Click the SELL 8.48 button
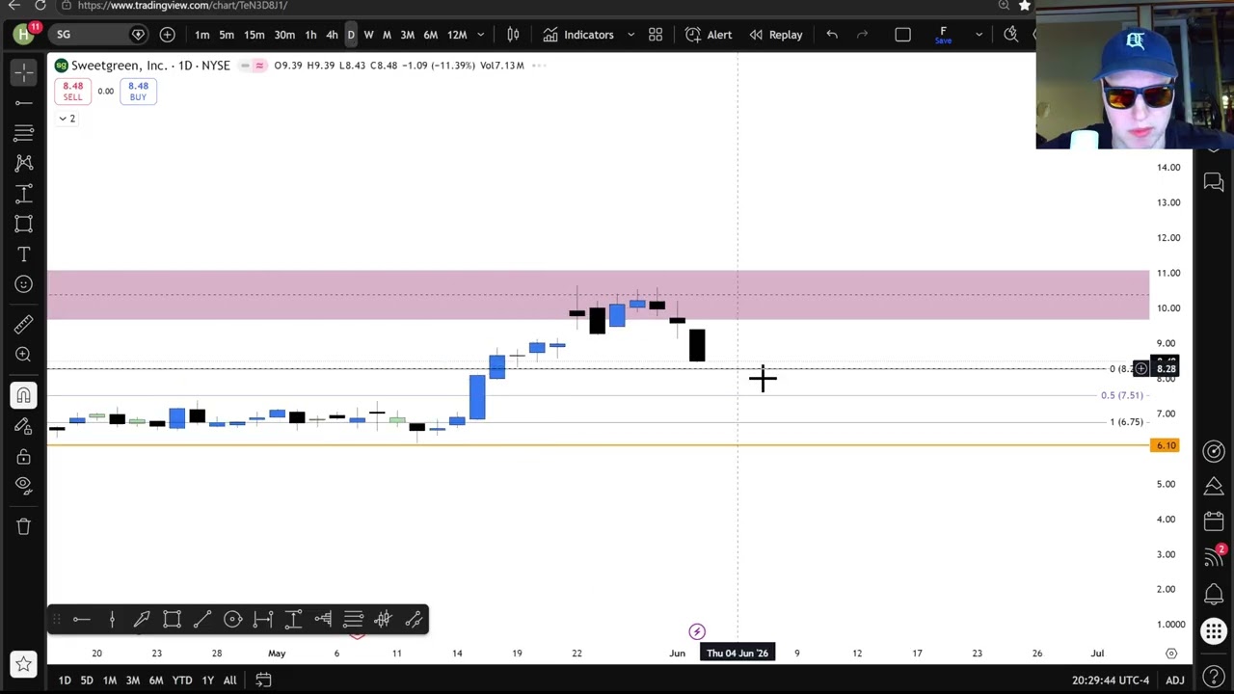 pos(72,92)
